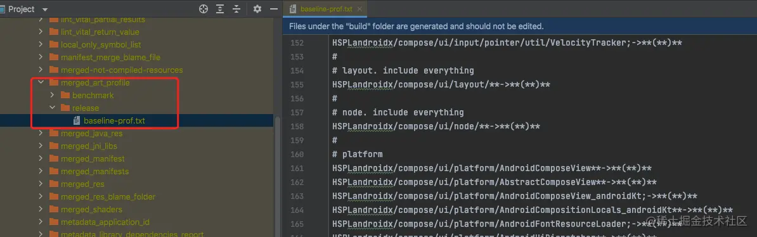Open Project panel settings gear
The height and width of the screenshot is (237, 757).
[x=257, y=9]
